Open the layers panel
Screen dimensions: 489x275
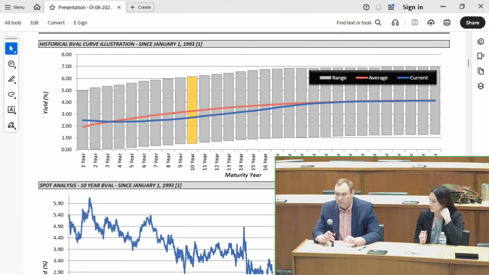pos(481,86)
